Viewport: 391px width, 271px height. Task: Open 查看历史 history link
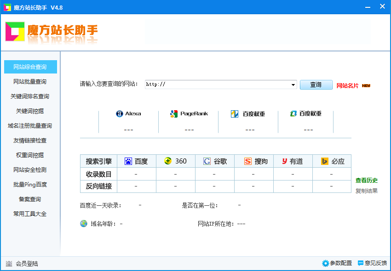(x=367, y=181)
